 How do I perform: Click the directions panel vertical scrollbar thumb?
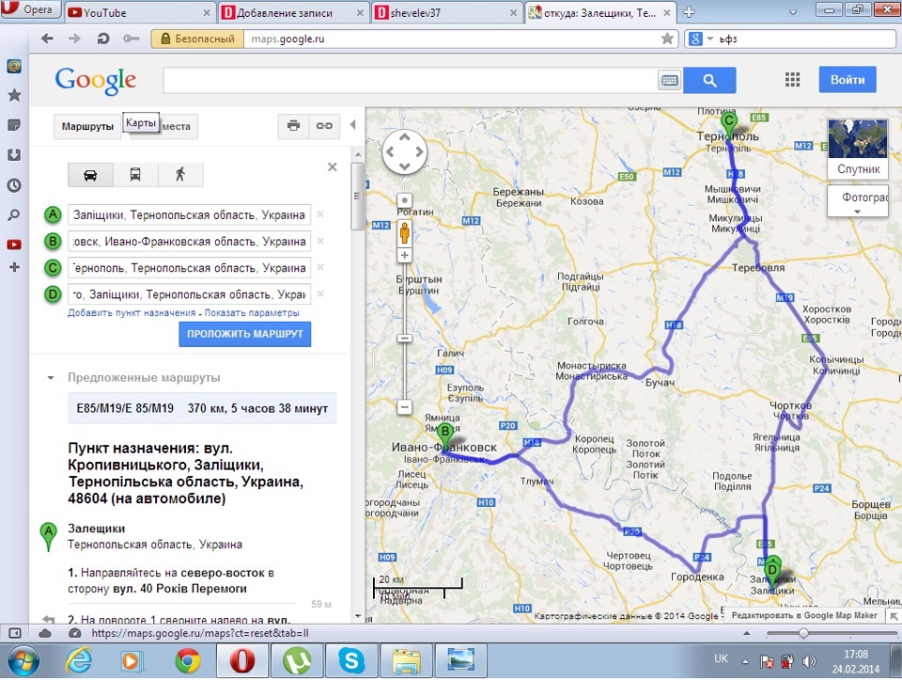point(358,197)
